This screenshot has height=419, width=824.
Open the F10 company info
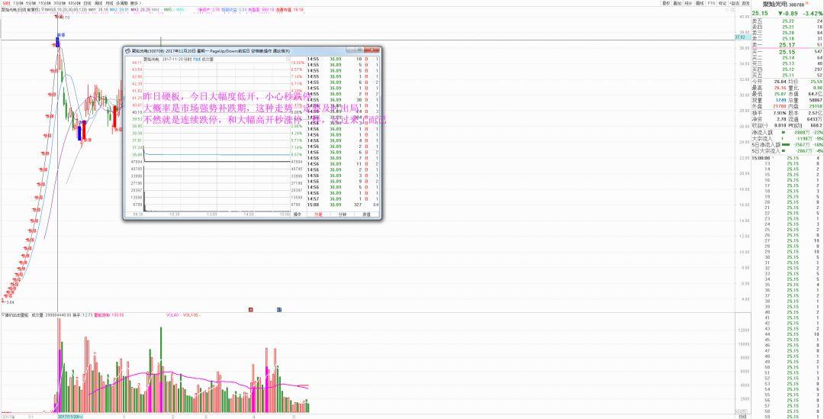[x=711, y=3]
